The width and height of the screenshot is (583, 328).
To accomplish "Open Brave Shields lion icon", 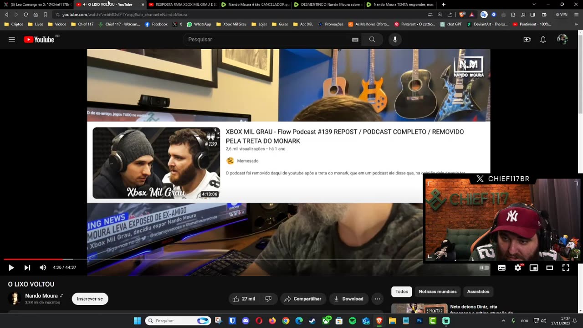I will coord(463,15).
